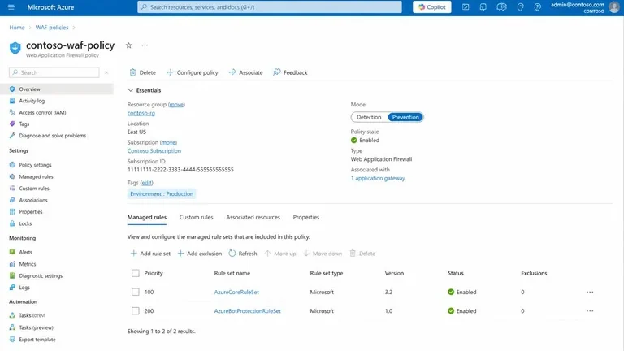Click Add rule set
The width and height of the screenshot is (624, 351).
coord(150,253)
